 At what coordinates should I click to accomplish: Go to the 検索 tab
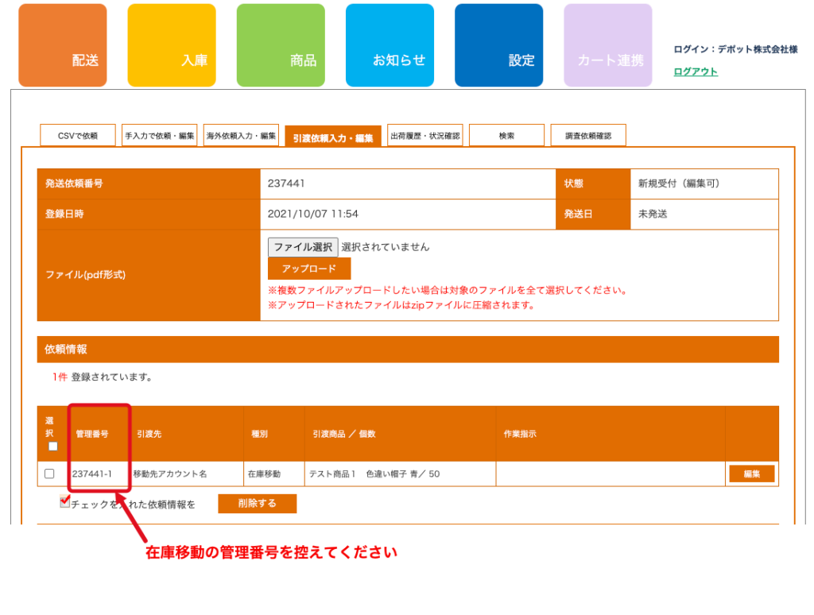click(506, 136)
